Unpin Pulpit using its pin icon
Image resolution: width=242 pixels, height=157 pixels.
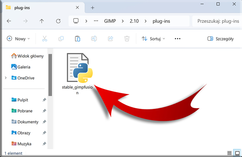44,100
